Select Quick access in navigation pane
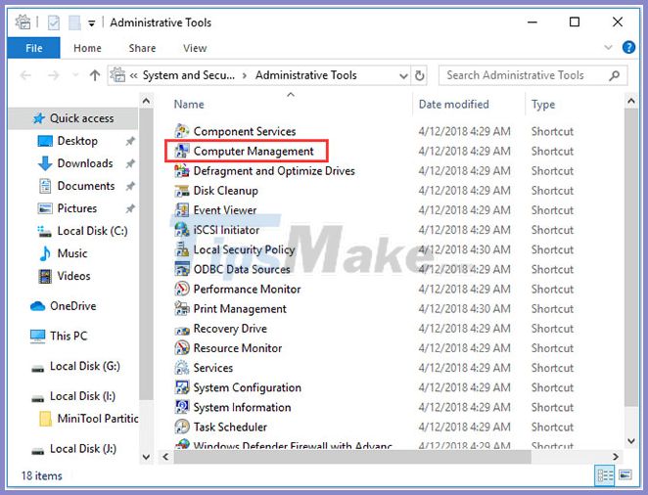 [73, 118]
